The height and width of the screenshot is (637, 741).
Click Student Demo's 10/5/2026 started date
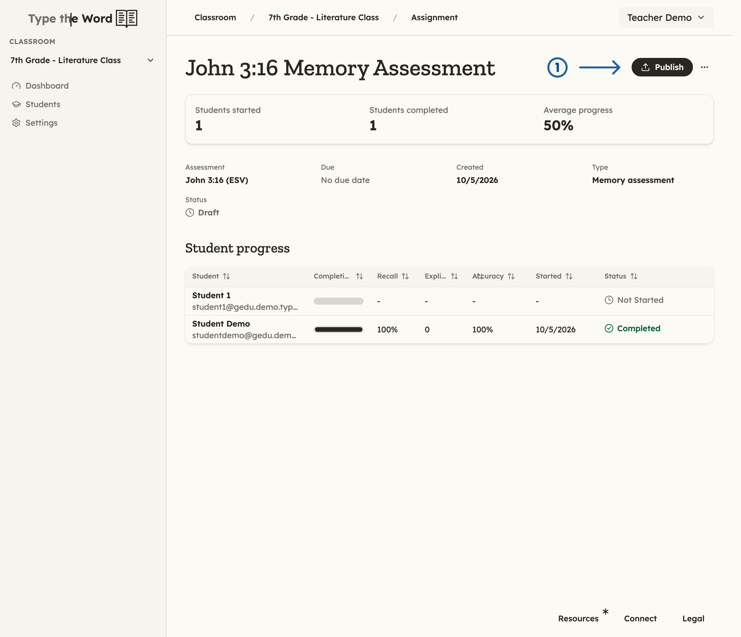point(555,330)
